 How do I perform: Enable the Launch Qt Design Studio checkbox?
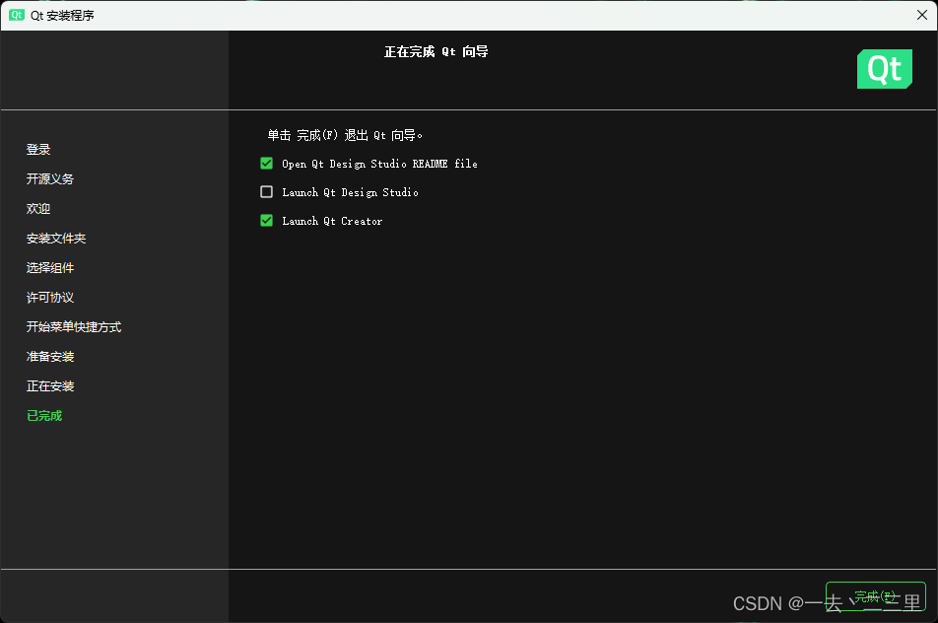(x=267, y=192)
